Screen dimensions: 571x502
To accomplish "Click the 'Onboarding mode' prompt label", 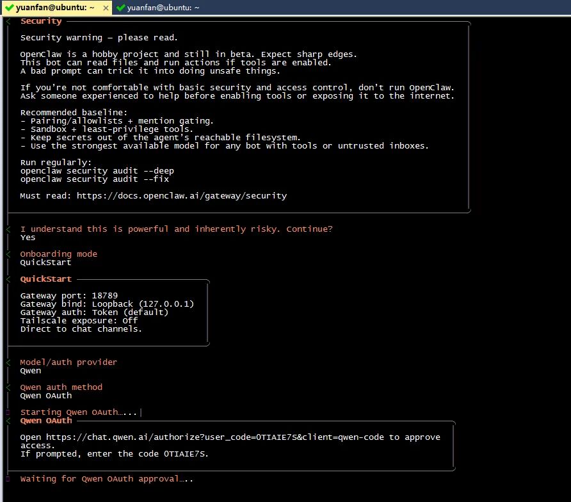I will coord(59,254).
